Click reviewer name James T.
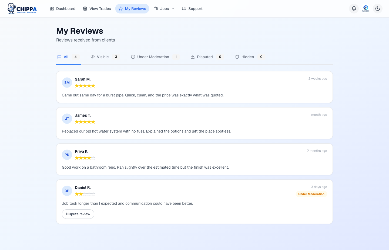389x250 pixels. pyautogui.click(x=83, y=115)
